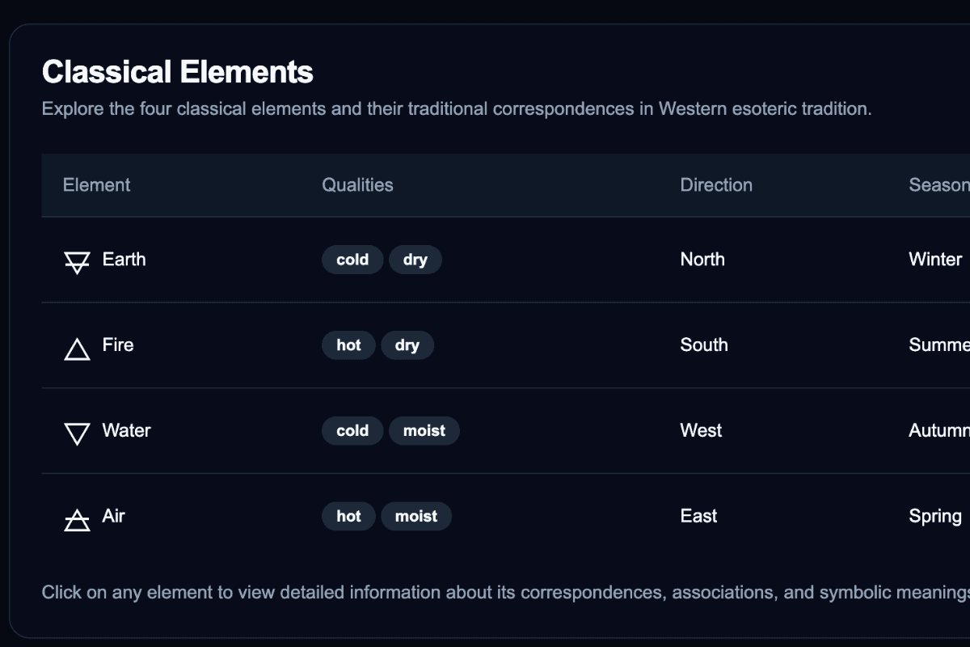This screenshot has width=970, height=647.
Task: Select the Air element label
Action: tap(113, 517)
